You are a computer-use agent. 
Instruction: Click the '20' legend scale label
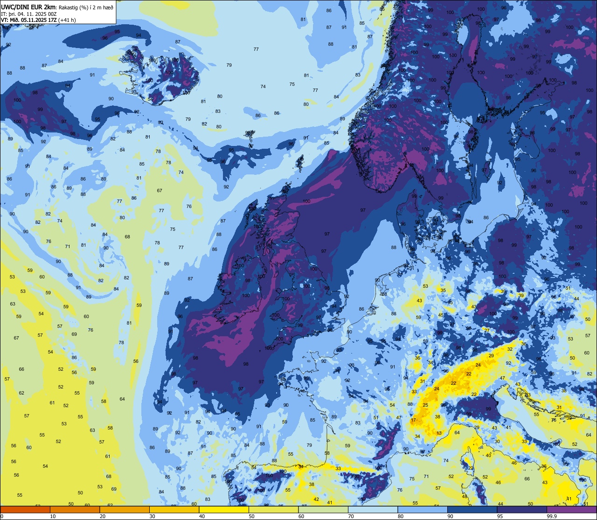[x=103, y=516]
